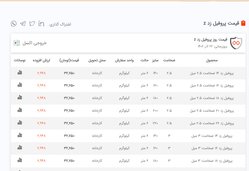Share the page via LinkedIn icon
This screenshot has width=249, height=171.
[41, 24]
